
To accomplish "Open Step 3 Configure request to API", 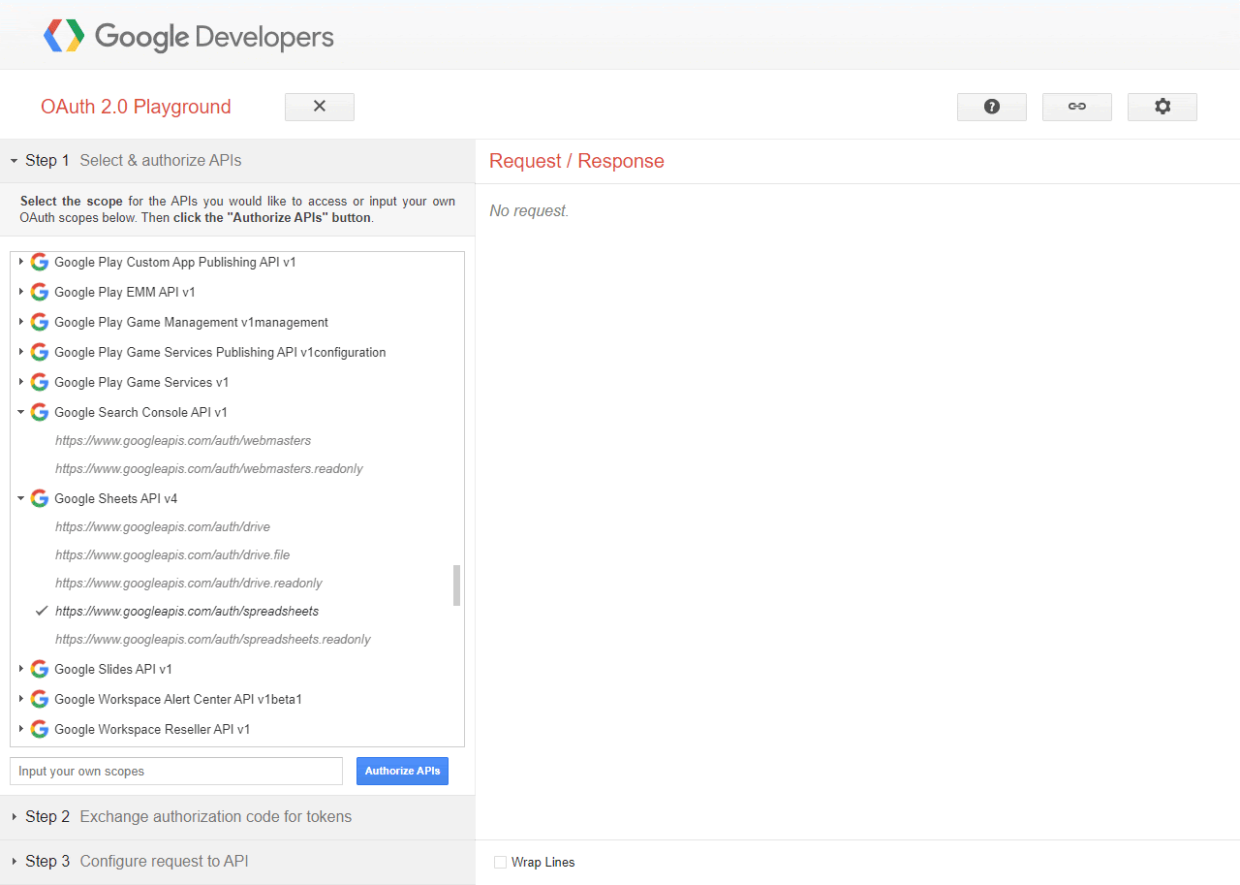I will (x=237, y=861).
